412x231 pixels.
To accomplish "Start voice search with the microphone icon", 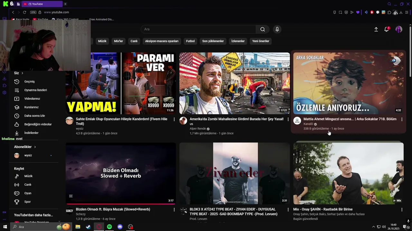I will [x=277, y=29].
